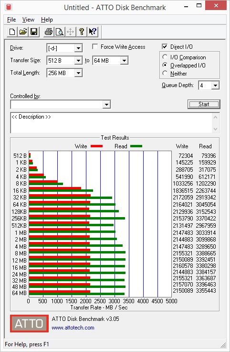This screenshot has width=230, height=352.
Task: Enable Force Write Access checkbox
Action: [x=95, y=47]
